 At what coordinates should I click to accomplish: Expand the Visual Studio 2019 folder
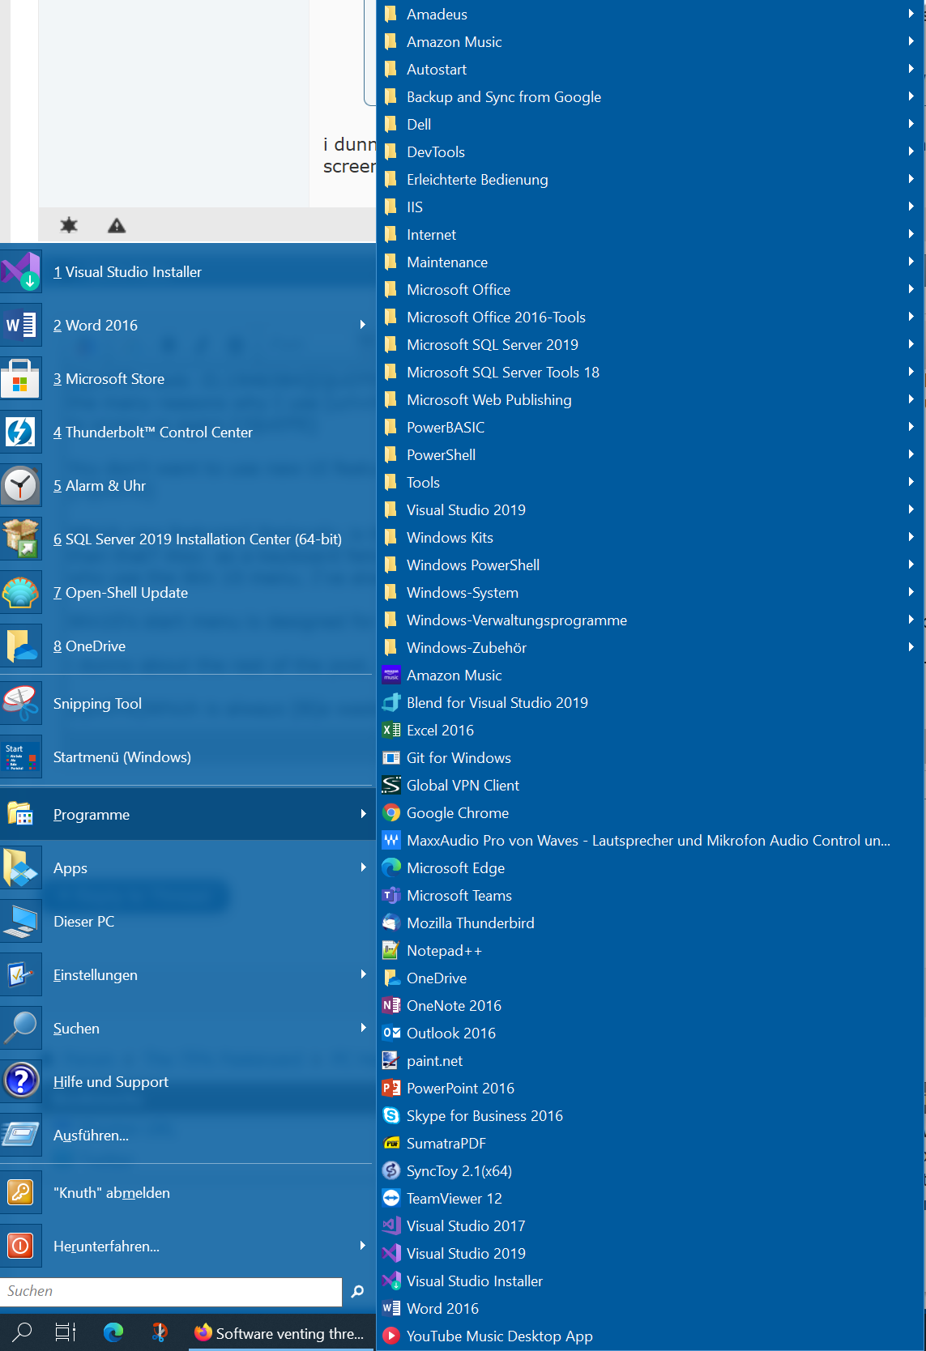[x=650, y=510]
